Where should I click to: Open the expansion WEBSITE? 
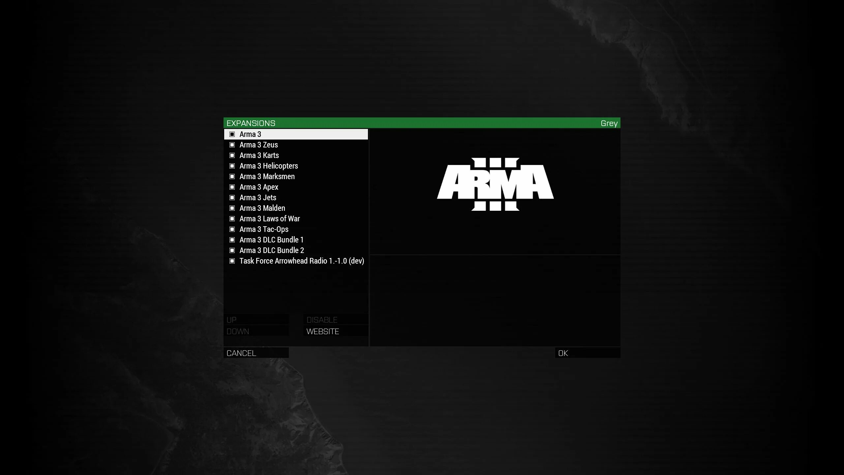point(336,331)
